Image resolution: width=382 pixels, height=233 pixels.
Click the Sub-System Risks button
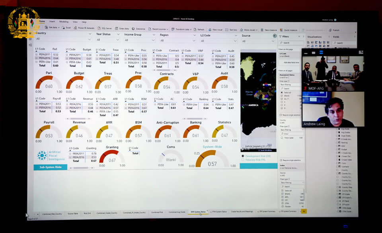tap(51, 167)
